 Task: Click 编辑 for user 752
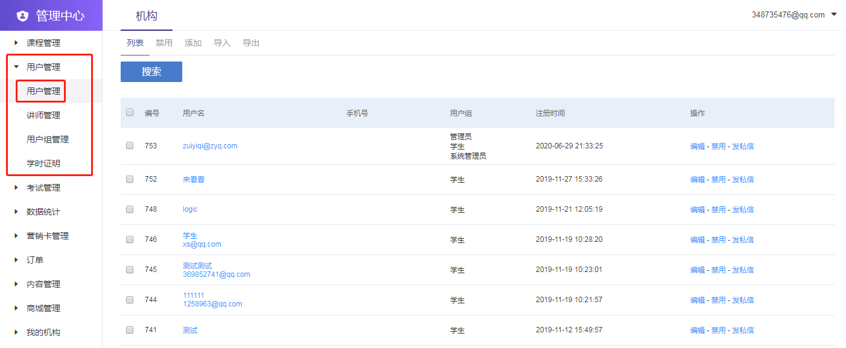pyautogui.click(x=698, y=180)
